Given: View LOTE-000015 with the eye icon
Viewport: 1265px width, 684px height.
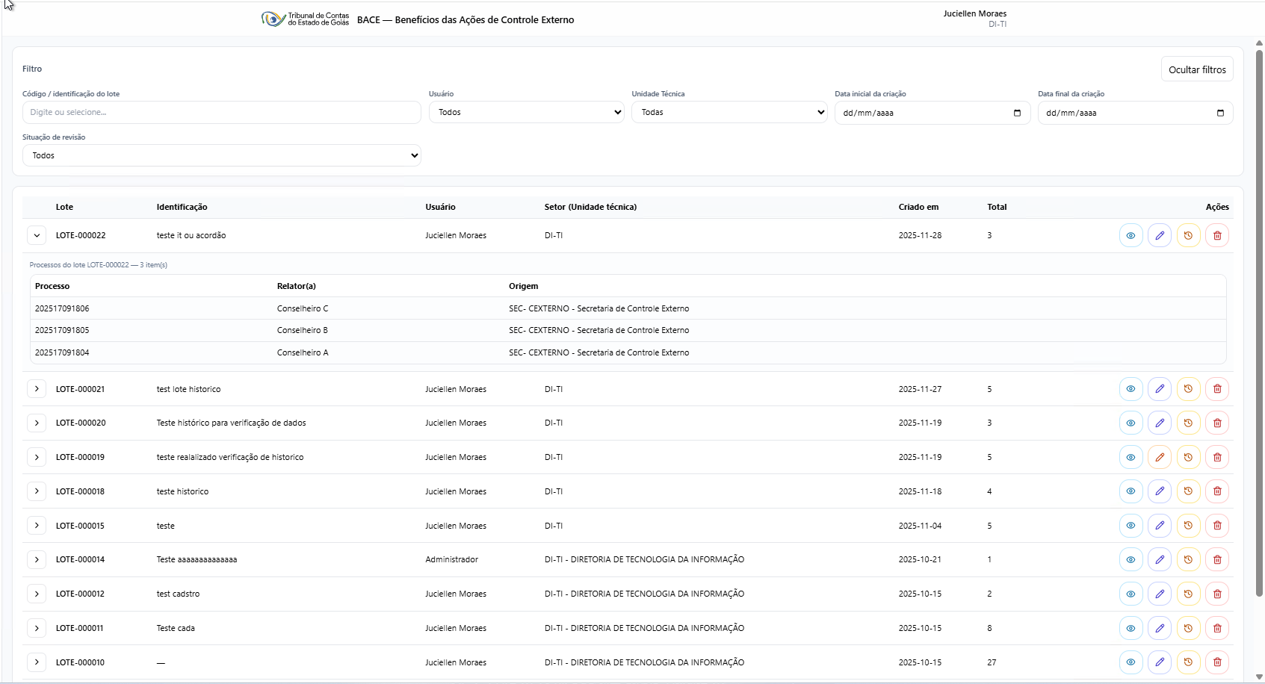Looking at the screenshot, I should pyautogui.click(x=1131, y=526).
